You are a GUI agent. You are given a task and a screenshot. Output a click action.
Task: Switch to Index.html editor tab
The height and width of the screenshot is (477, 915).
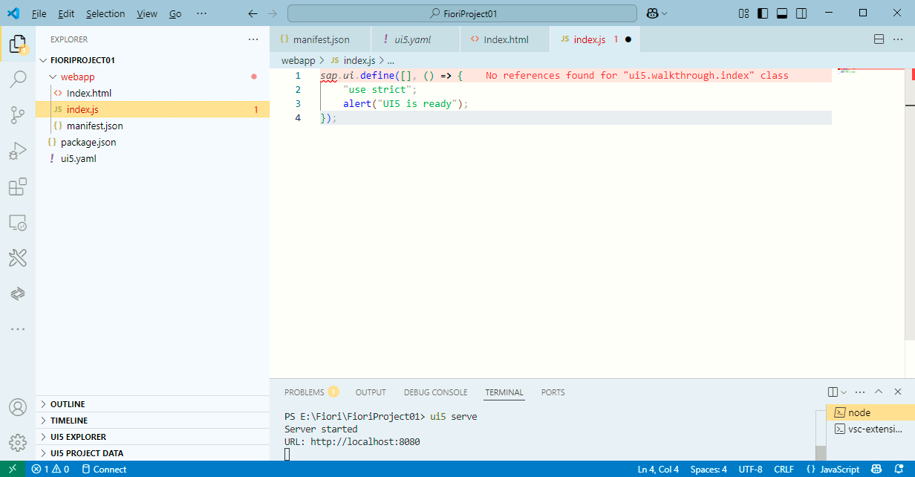point(505,39)
